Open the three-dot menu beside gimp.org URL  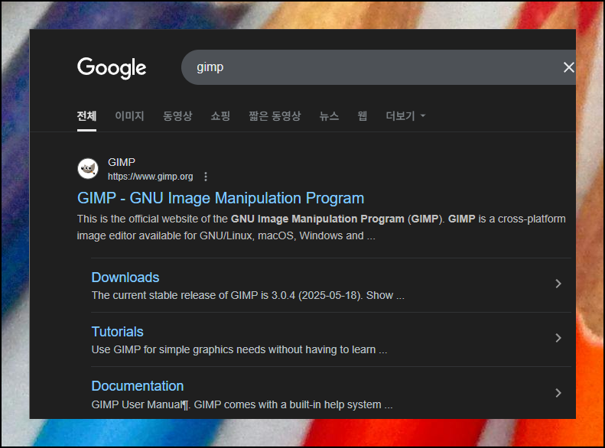click(206, 177)
